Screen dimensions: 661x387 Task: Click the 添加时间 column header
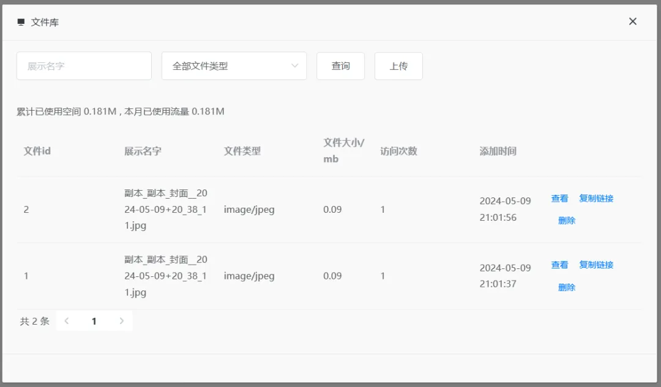tap(498, 151)
